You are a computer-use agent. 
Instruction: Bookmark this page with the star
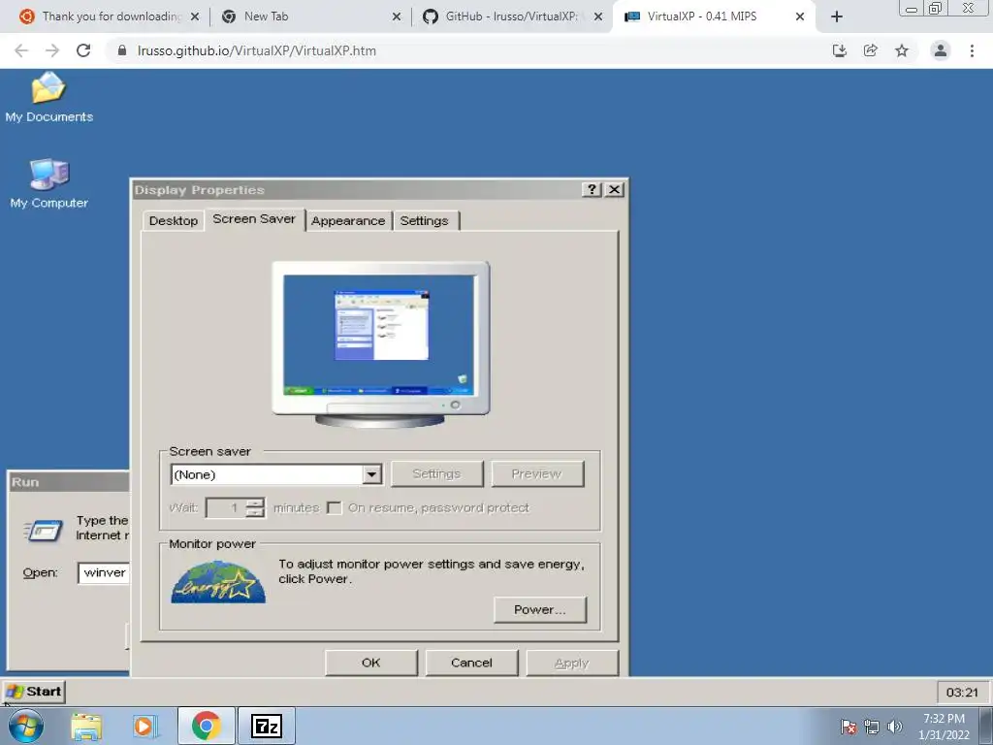pos(902,50)
